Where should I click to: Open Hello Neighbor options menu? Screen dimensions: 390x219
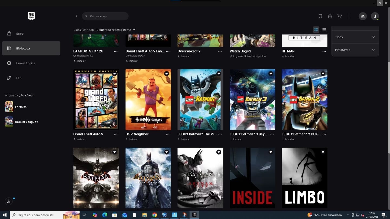168,134
